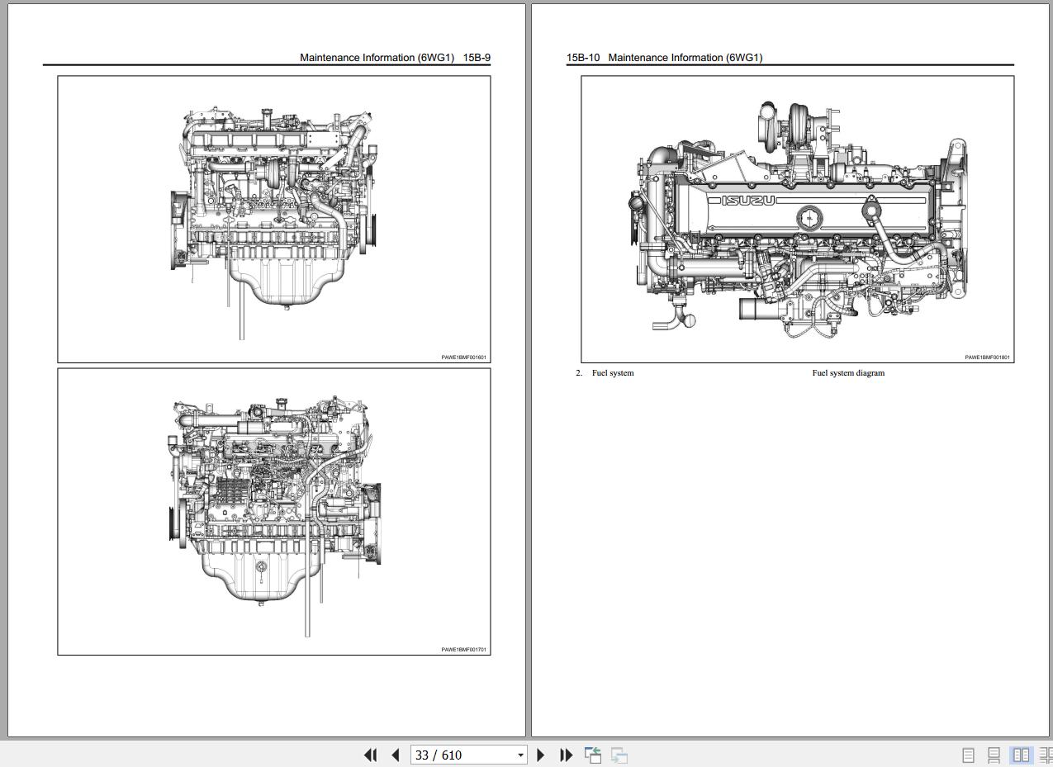Click the lower engine side view diagram
The height and width of the screenshot is (767, 1053).
(273, 511)
